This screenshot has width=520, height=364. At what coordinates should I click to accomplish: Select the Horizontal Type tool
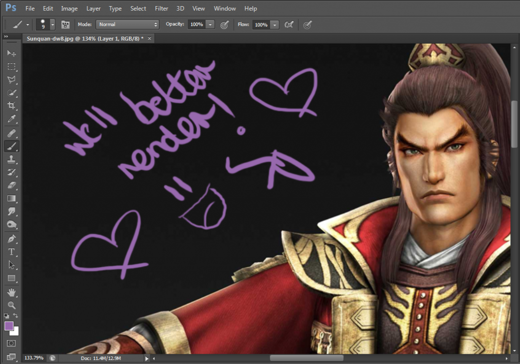pos(11,252)
